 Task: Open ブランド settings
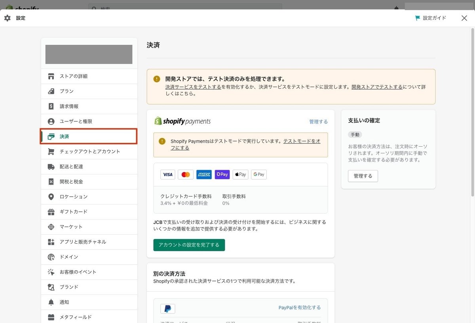89,287
